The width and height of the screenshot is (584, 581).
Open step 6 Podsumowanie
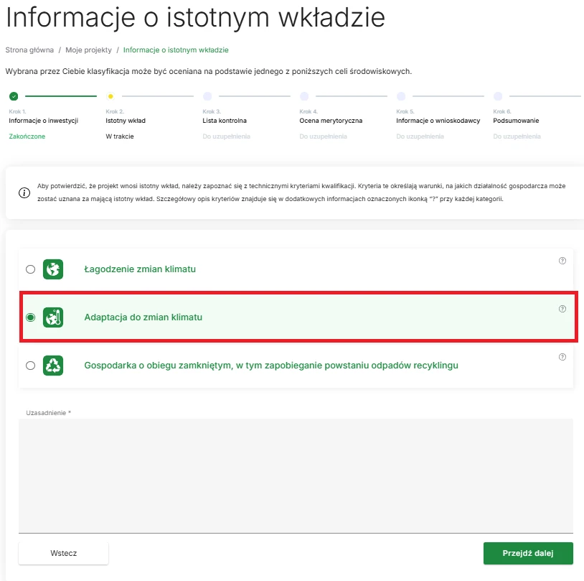pyautogui.click(x=516, y=121)
